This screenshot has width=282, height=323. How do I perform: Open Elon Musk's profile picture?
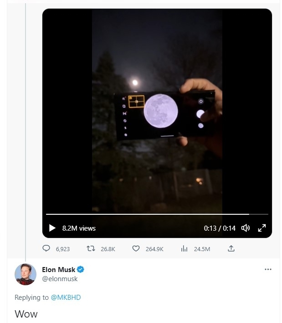pos(26,274)
